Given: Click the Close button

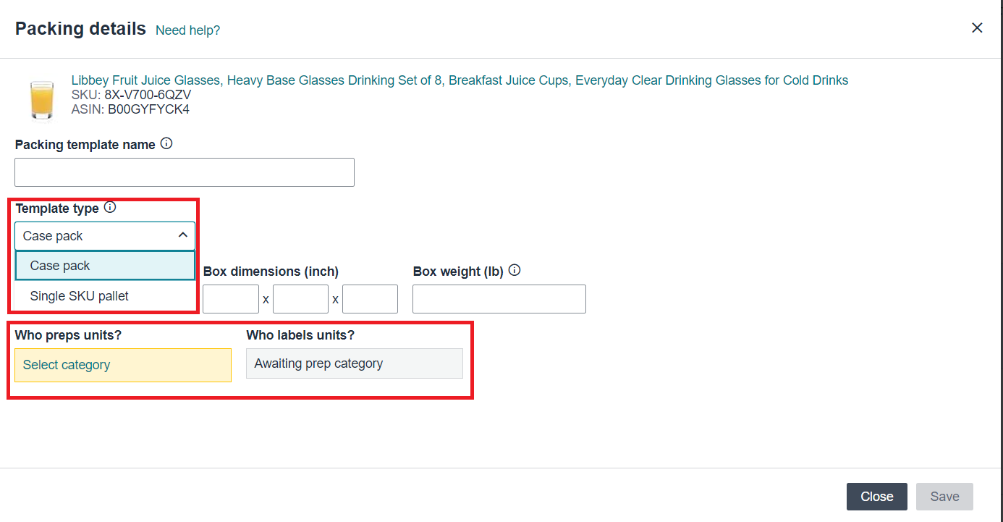Looking at the screenshot, I should pos(876,497).
